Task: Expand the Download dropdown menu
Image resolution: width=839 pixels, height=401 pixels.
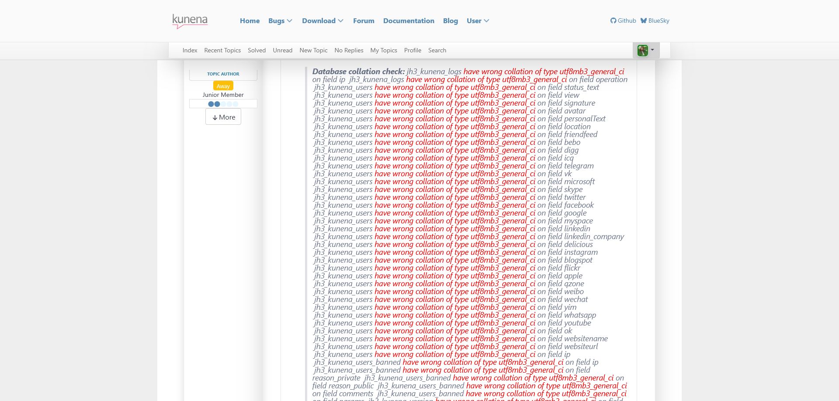Action: click(x=322, y=21)
